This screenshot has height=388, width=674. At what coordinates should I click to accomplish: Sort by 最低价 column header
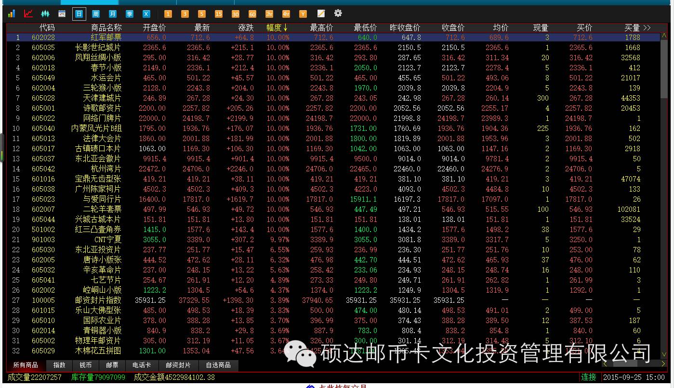pos(365,27)
